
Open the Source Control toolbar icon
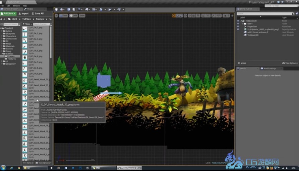61,9
